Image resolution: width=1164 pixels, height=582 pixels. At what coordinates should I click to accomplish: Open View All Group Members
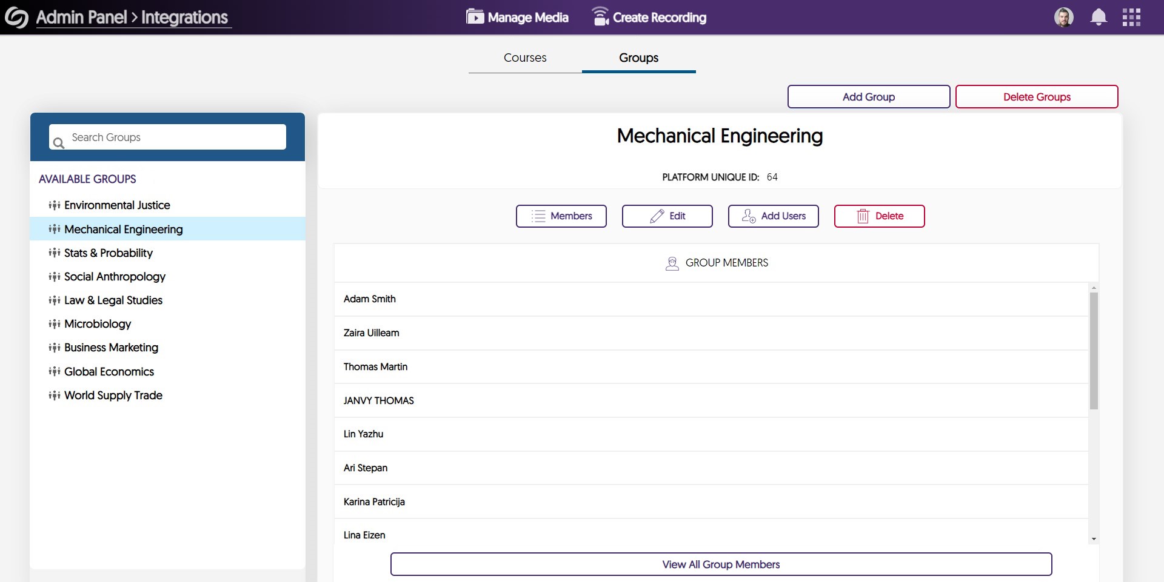click(721, 564)
